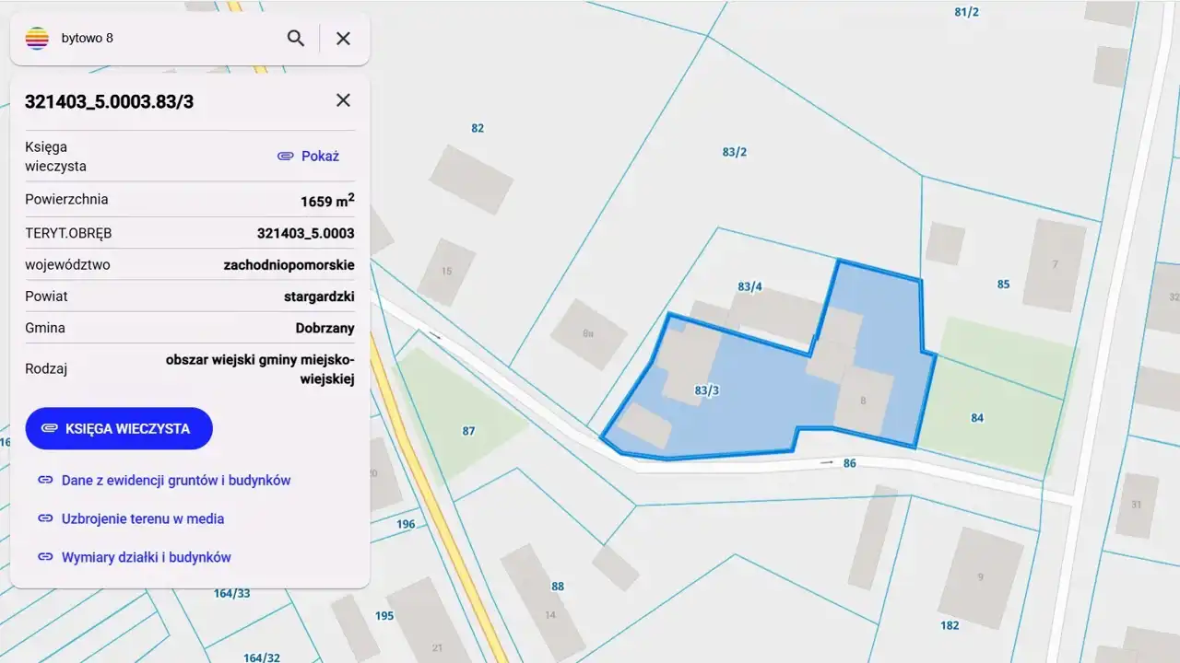Open Wymiary działki i budynków link

[x=146, y=558]
